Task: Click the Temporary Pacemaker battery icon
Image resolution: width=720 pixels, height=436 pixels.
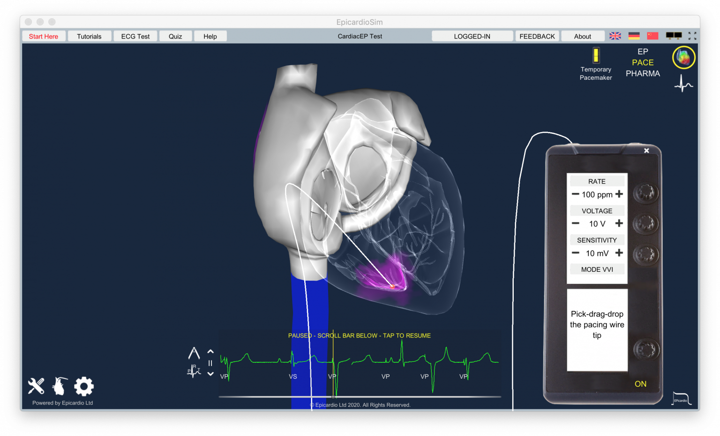Action: (595, 55)
